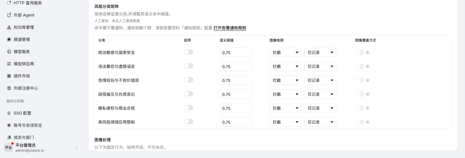Click the admin@zstack.io account text
This screenshot has width=465, height=158.
pos(30,150)
